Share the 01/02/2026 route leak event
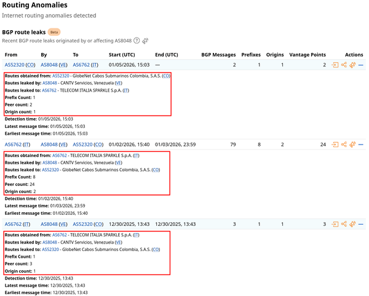Image resolution: width=369 pixels, height=296 pixels. tap(344, 145)
